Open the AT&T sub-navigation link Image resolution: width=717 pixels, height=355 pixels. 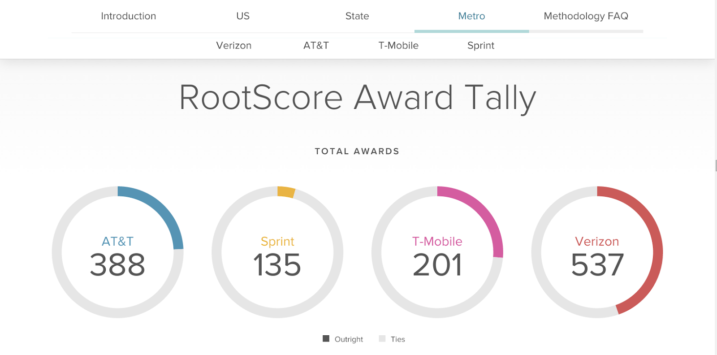click(316, 46)
